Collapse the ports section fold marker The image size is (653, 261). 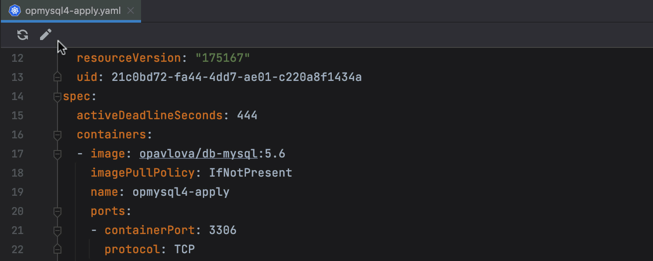point(57,211)
